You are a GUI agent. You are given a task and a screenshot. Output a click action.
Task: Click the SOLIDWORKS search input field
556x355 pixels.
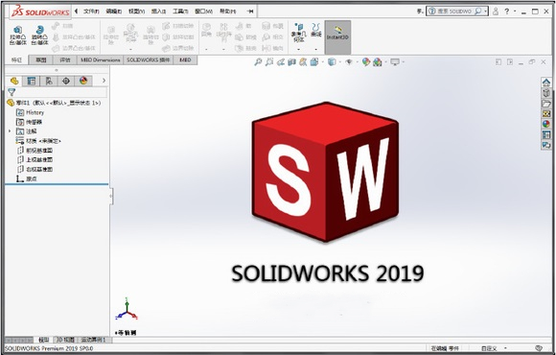[x=454, y=12]
